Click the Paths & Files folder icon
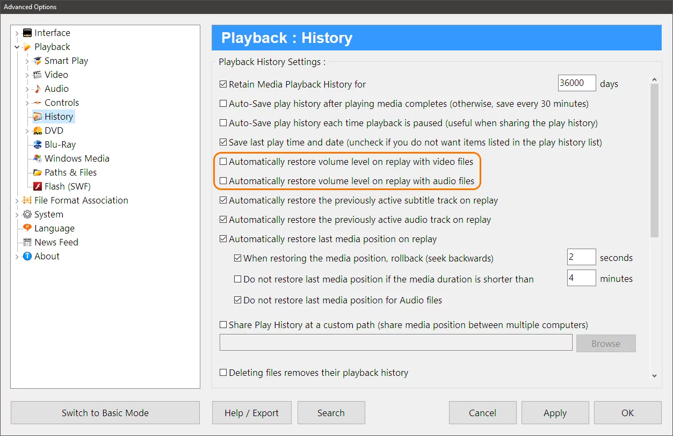Viewport: 673px width, 436px height. [37, 172]
